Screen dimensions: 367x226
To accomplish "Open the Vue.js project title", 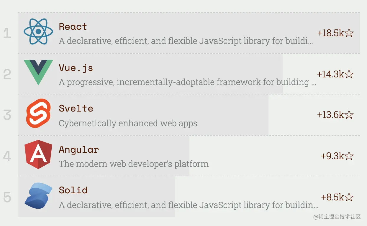I will (x=76, y=68).
